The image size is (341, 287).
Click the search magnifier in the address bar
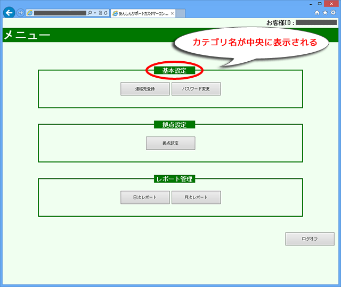point(90,13)
